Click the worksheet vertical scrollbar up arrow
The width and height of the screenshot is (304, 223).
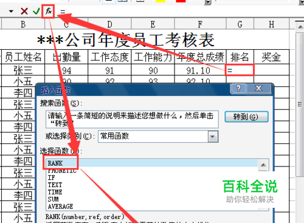pos(300,27)
